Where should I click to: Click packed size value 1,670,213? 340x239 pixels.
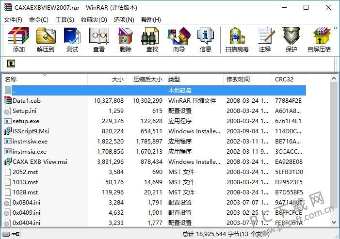click(x=149, y=151)
